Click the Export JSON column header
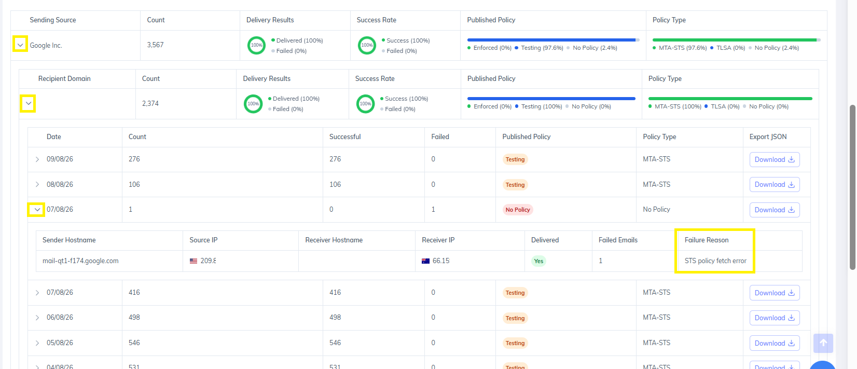Screen dimensions: 857x369 768,137
